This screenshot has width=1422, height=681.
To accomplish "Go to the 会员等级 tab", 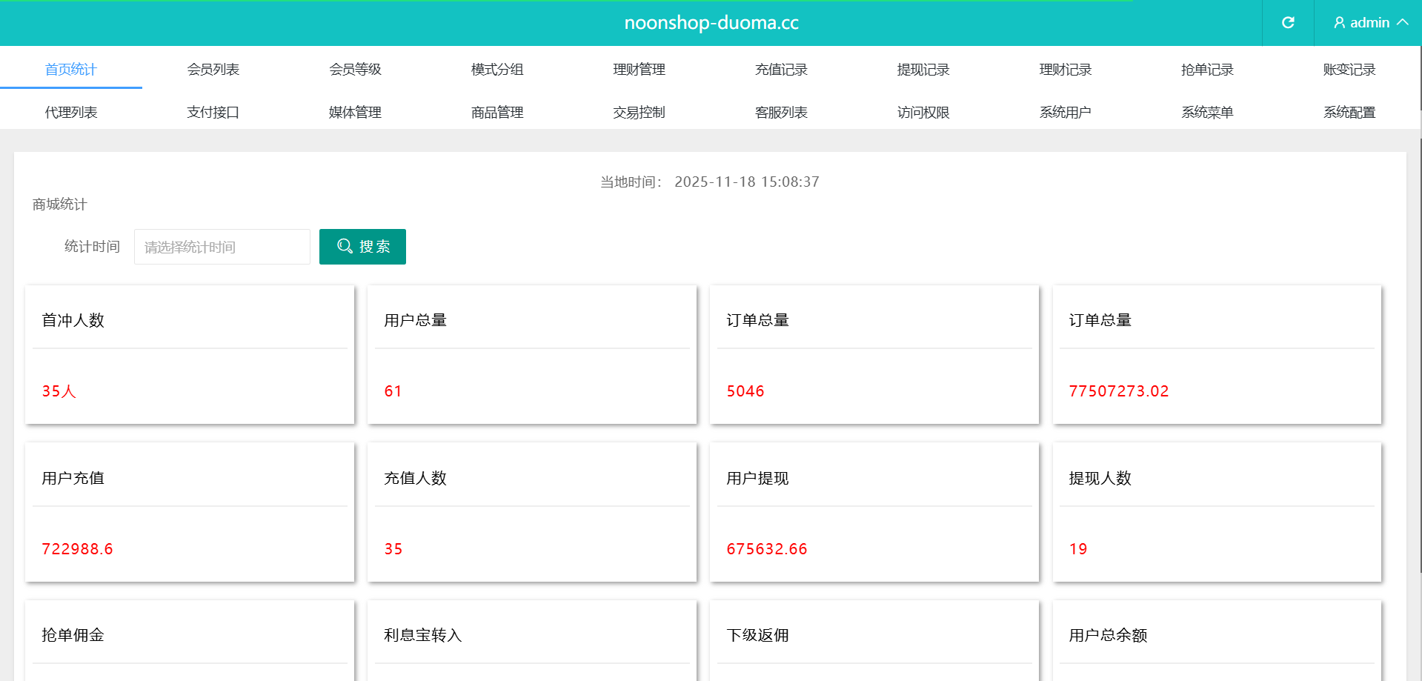I will (355, 70).
